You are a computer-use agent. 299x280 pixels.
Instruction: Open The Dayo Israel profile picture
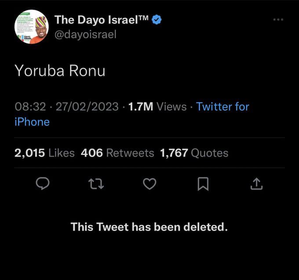[x=32, y=26]
